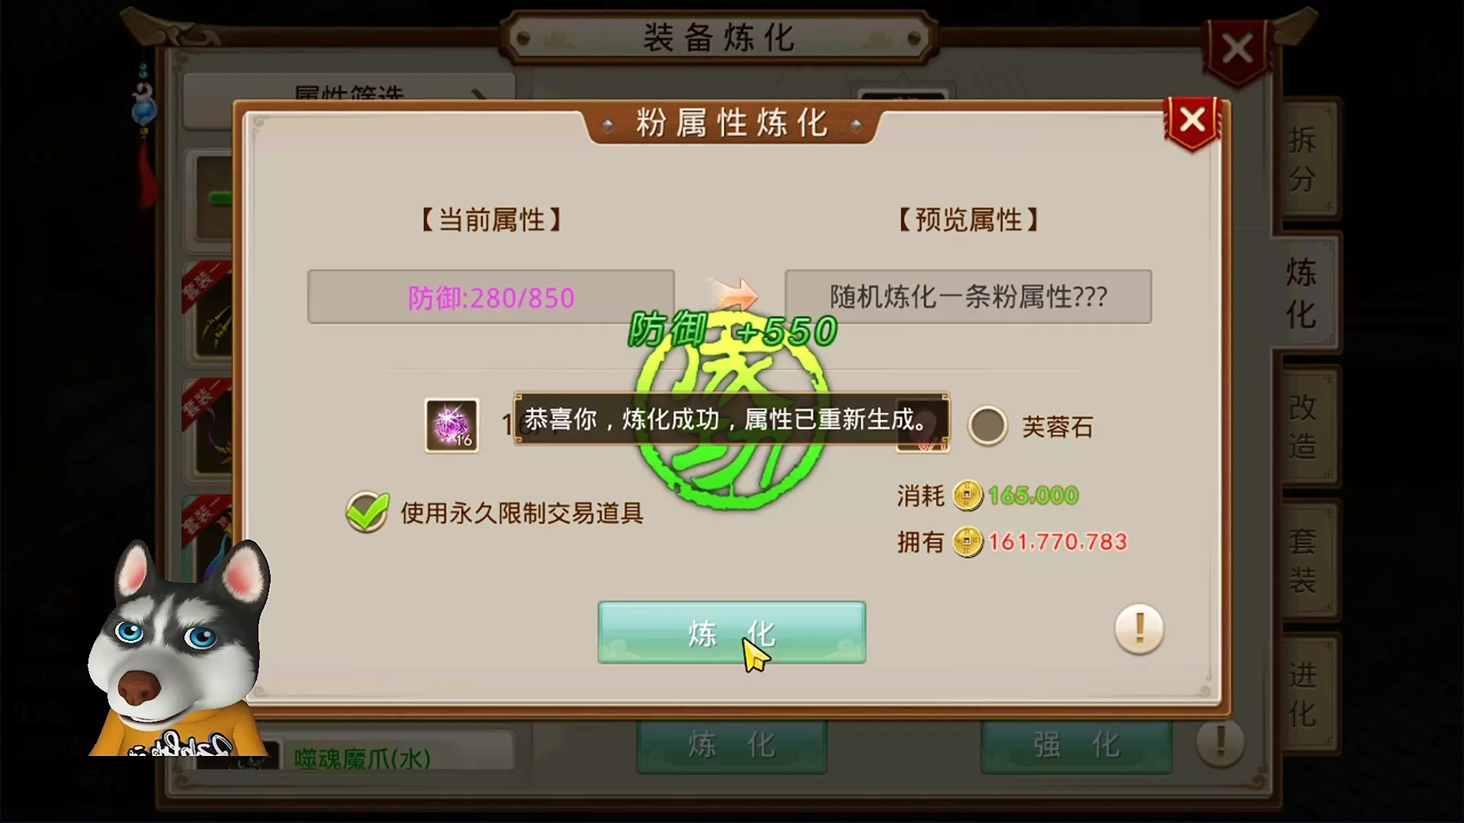Close the 粉属性炼化 dialog with red X
This screenshot has height=823, width=1464.
click(x=1192, y=121)
